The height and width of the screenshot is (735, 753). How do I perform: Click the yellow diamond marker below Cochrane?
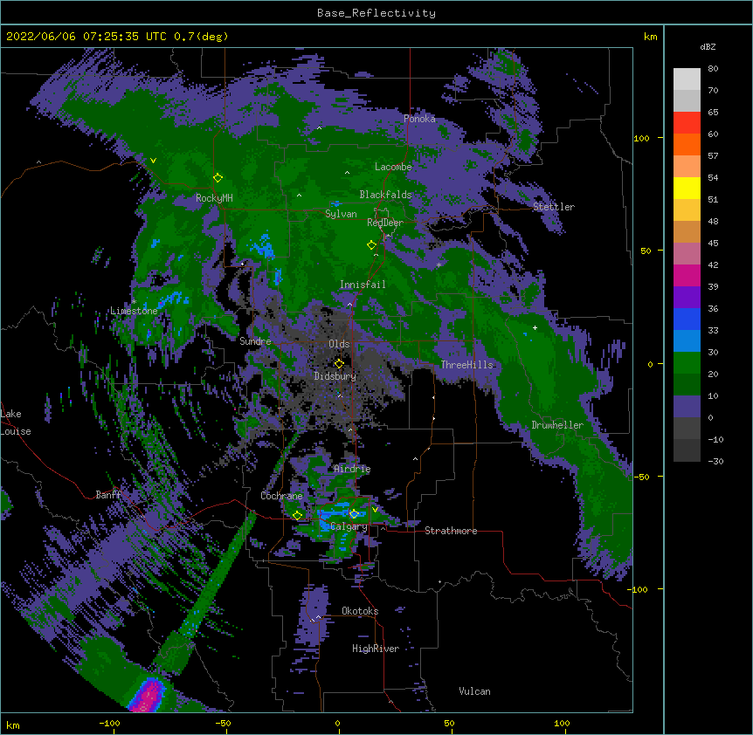pos(297,515)
